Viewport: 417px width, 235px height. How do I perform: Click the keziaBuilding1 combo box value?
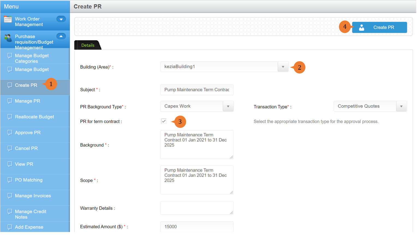click(x=219, y=67)
